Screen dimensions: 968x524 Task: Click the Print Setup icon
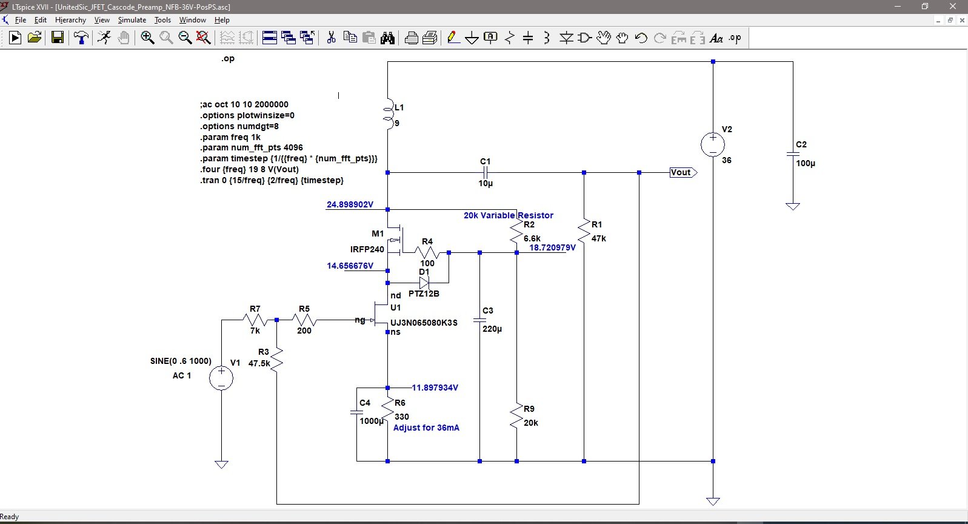pos(411,38)
